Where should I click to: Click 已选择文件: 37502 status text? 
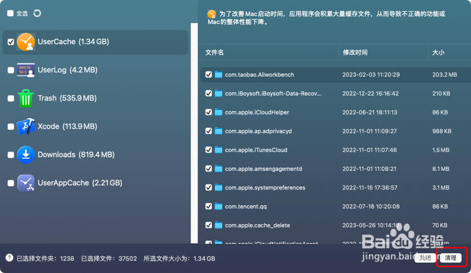click(109, 259)
